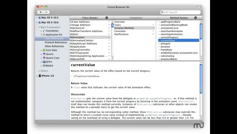
Task: Select the Notifications category
Action: coord(121,34)
